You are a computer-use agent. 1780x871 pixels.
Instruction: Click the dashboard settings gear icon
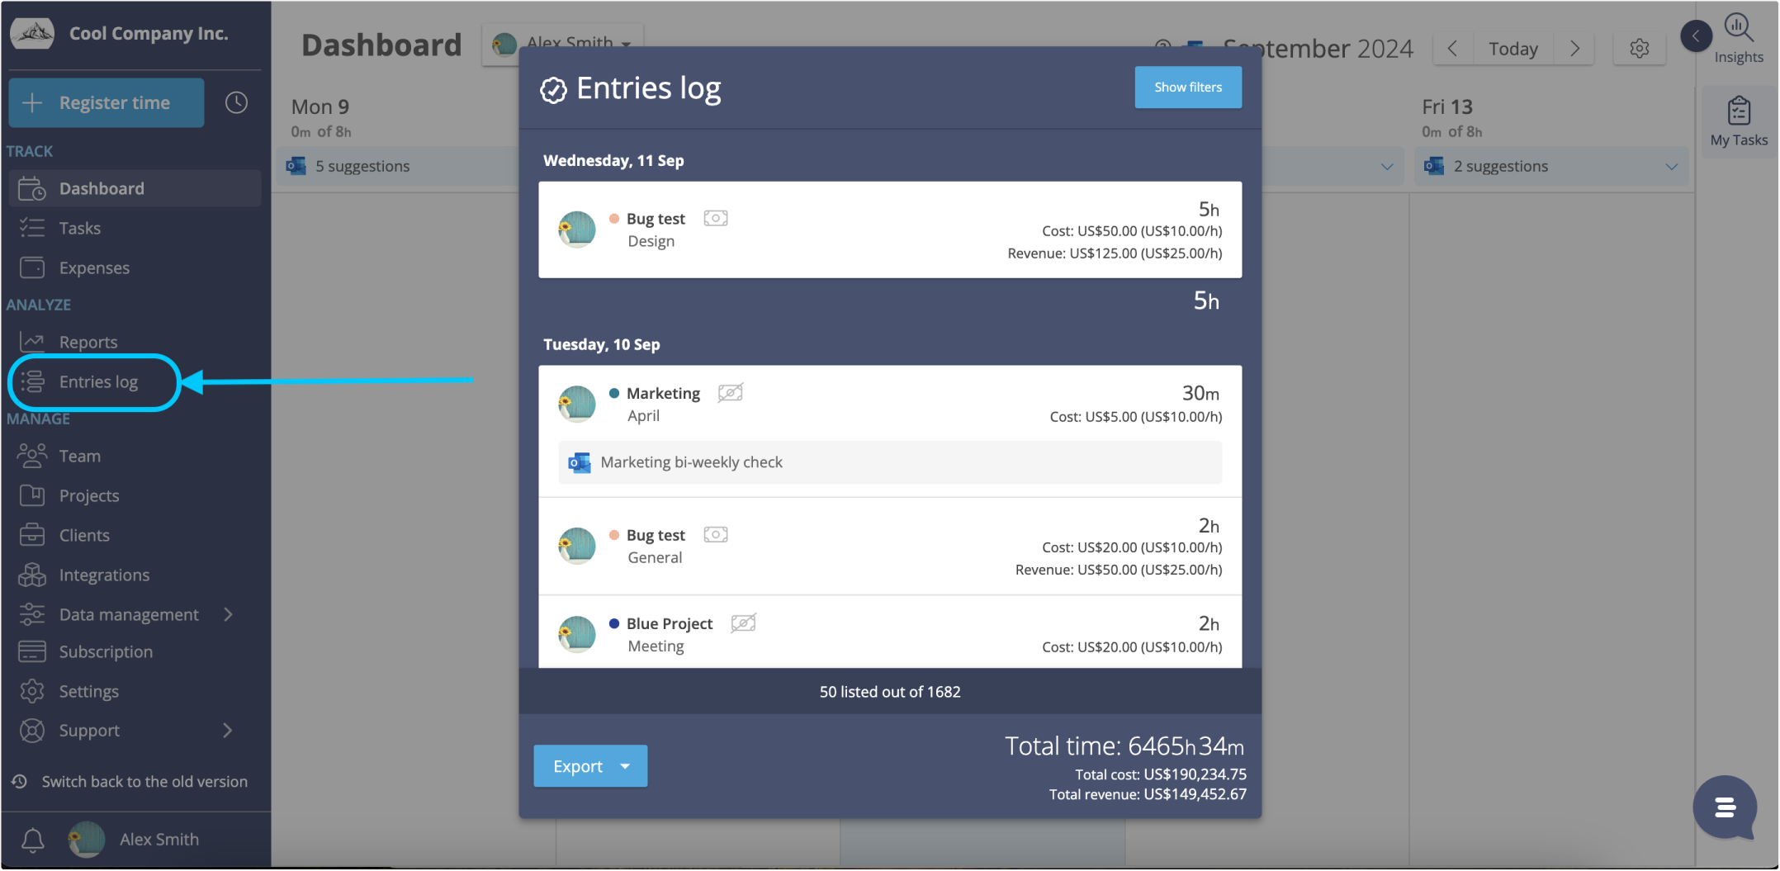(x=1639, y=49)
